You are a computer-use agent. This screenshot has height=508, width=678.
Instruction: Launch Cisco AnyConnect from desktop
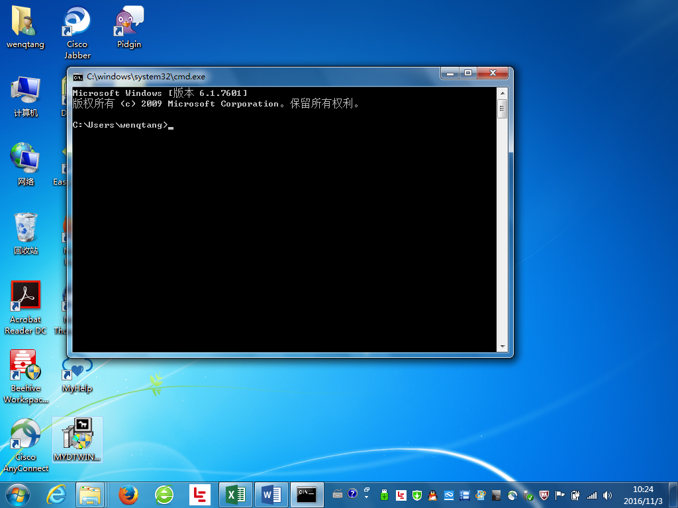click(x=26, y=446)
